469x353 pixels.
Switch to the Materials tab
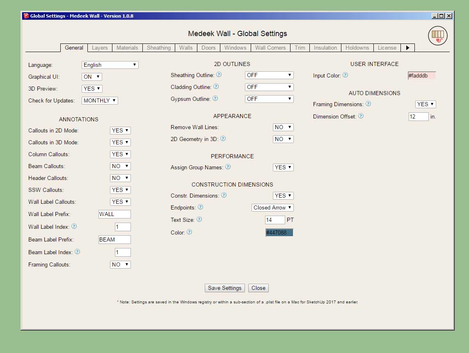click(127, 48)
